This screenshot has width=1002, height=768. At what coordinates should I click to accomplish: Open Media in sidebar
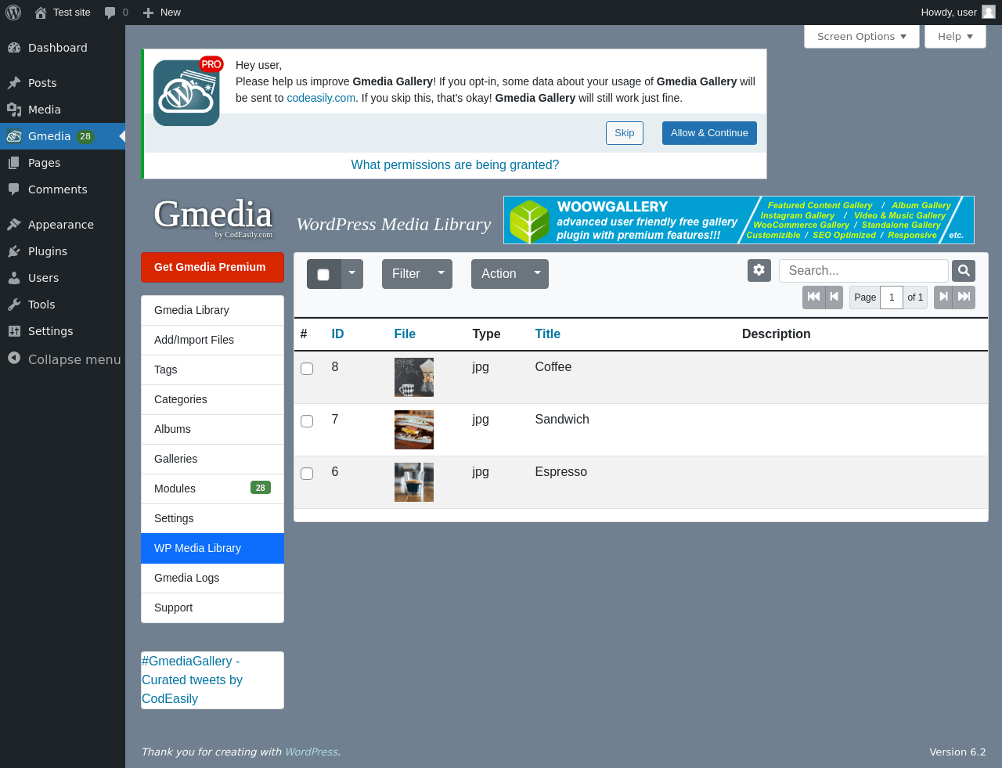click(63, 110)
